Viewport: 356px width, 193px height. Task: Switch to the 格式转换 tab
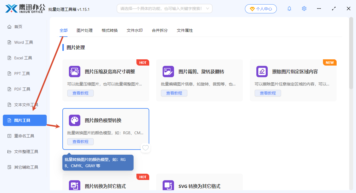tap(110, 30)
